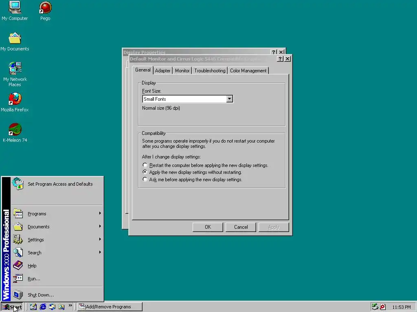Click the Programs folder icon in Start menu

18,214
